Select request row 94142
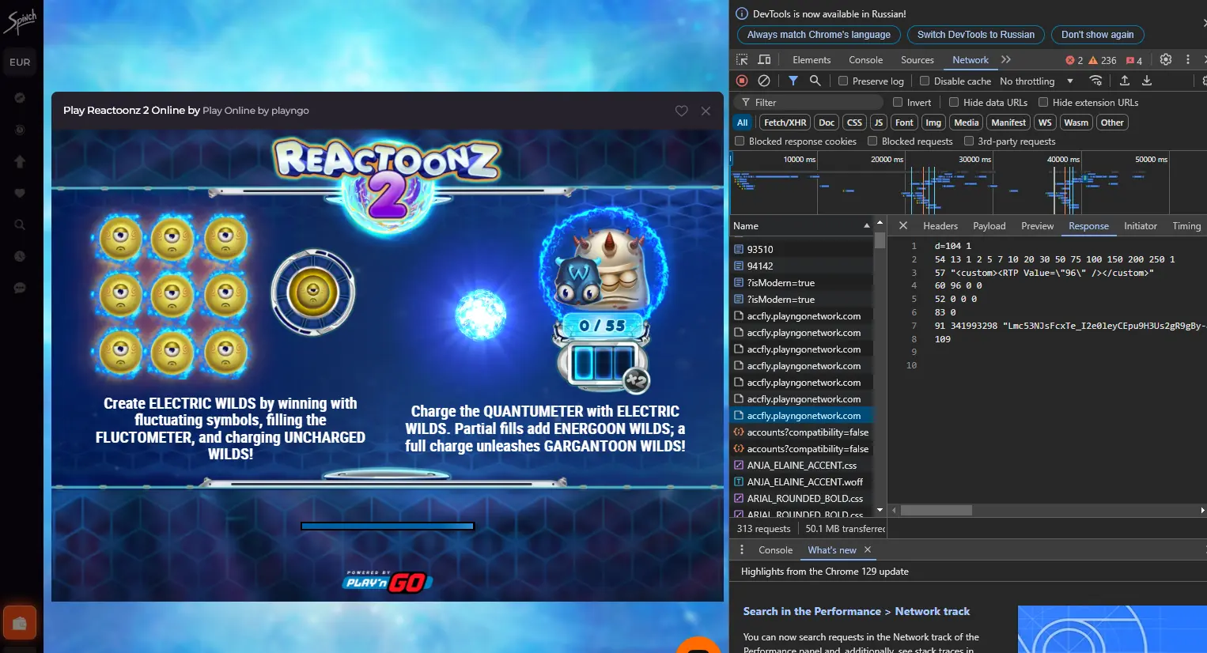The height and width of the screenshot is (653, 1207). coord(801,266)
